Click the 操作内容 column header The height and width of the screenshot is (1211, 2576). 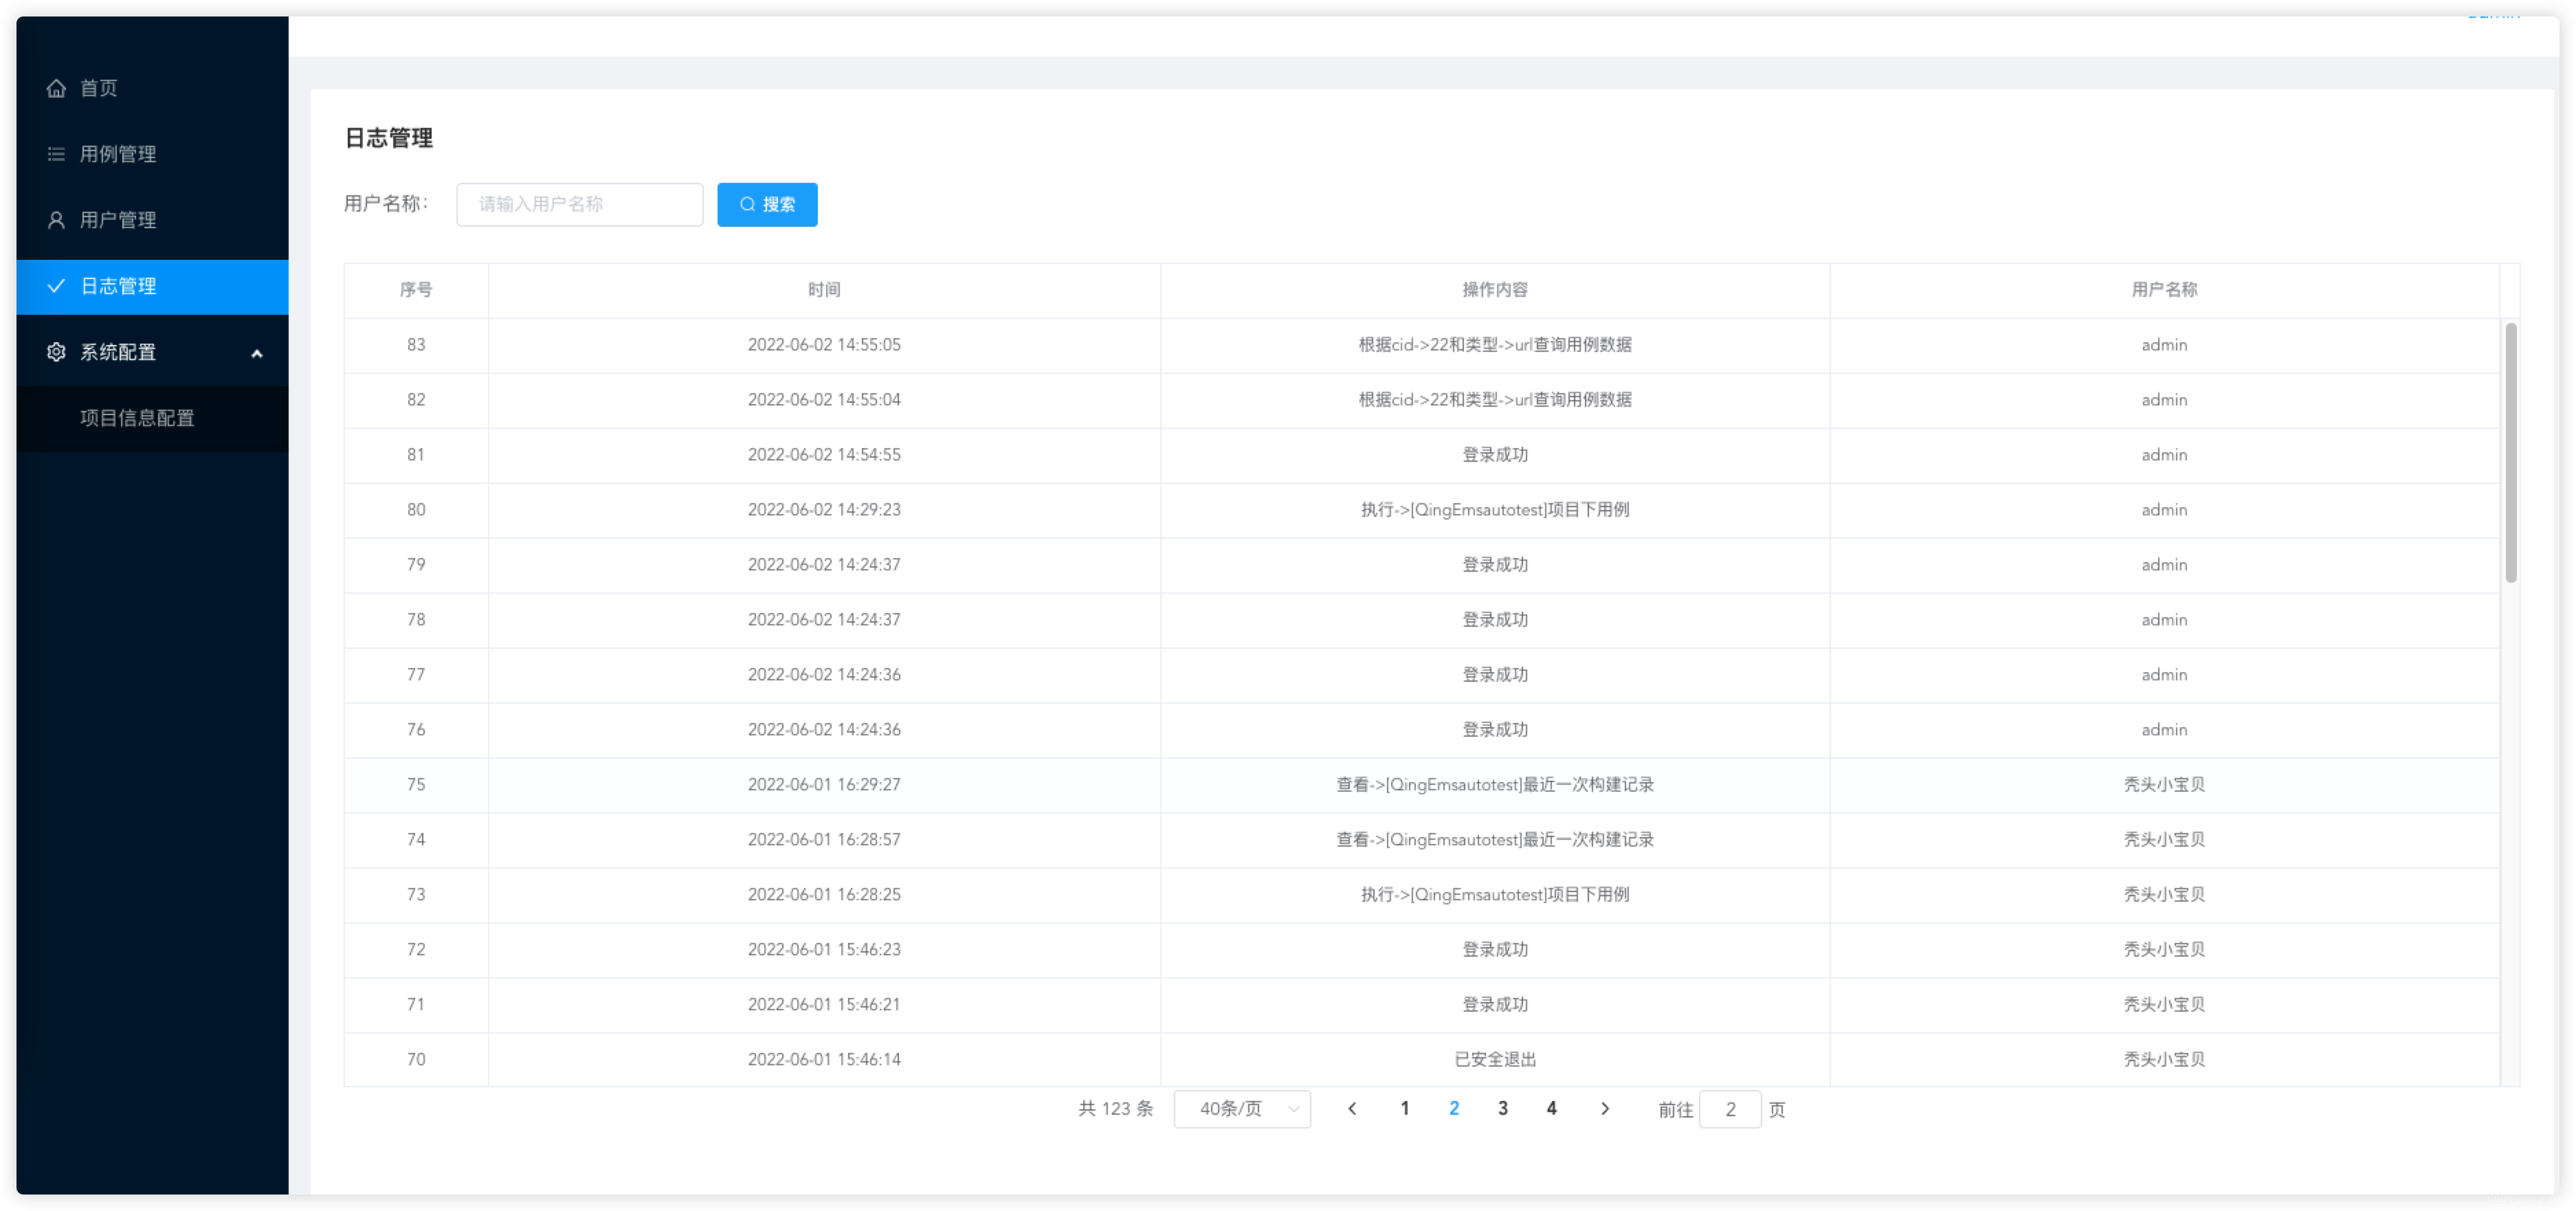tap(1495, 290)
